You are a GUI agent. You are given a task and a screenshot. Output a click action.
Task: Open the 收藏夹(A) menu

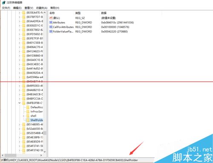click(42, 8)
